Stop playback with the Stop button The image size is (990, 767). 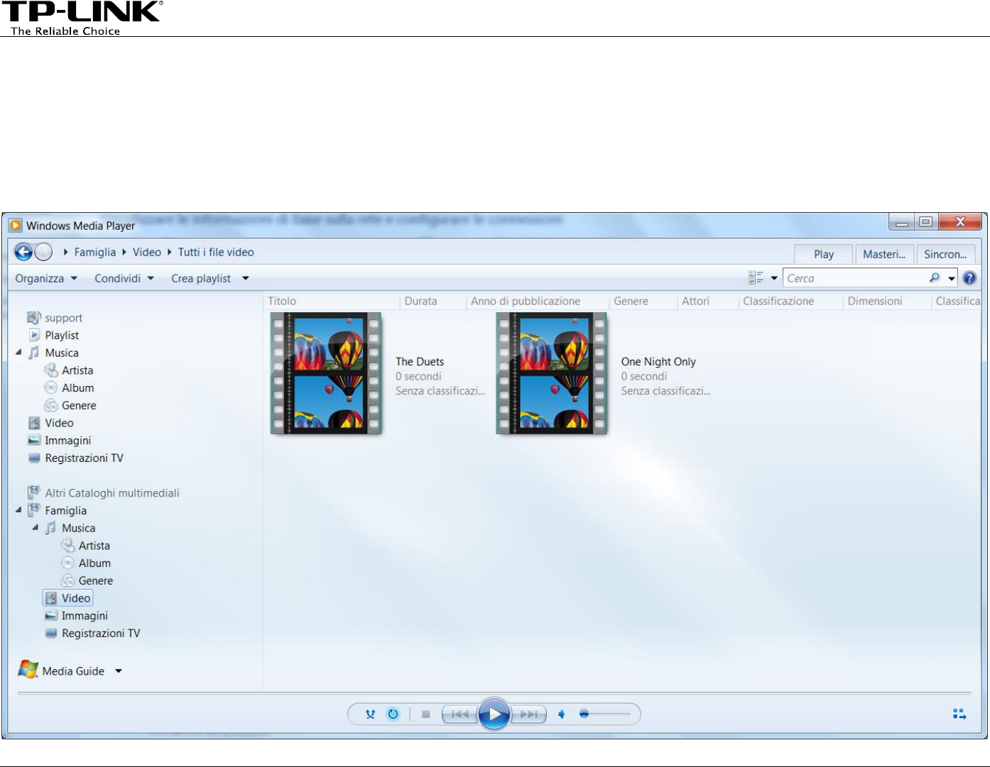pyautogui.click(x=426, y=714)
